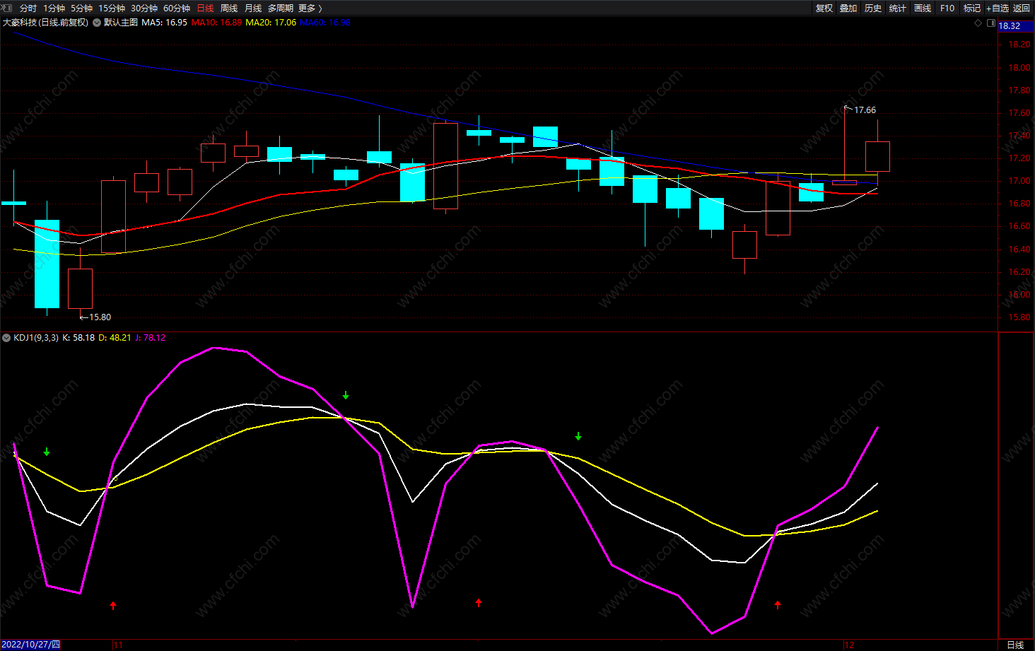Click the 15.80 low price label
Image resolution: width=1035 pixels, height=651 pixels.
coord(100,317)
